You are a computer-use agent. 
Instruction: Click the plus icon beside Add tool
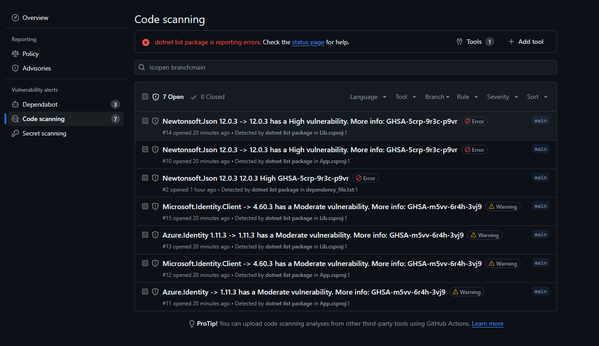(x=511, y=42)
